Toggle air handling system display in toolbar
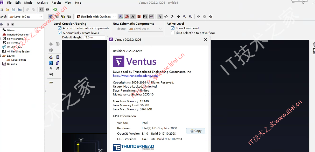Viewport: 315px width, 152px height. coord(145,17)
